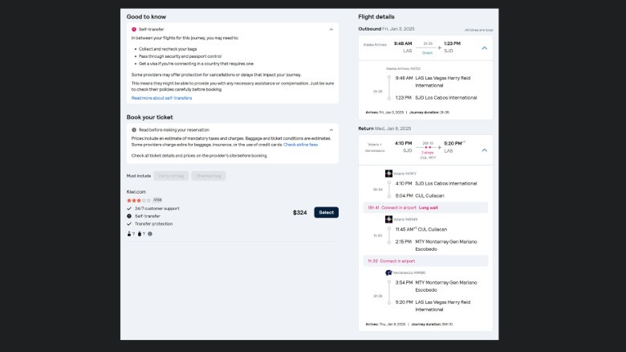
Task: Collapse the 'Read before making your reservation' section
Action: click(331, 129)
